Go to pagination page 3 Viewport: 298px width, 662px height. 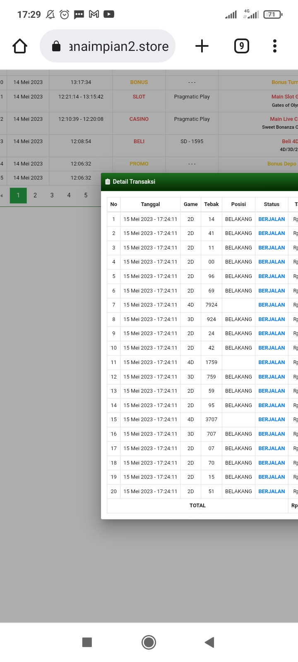[52, 195]
